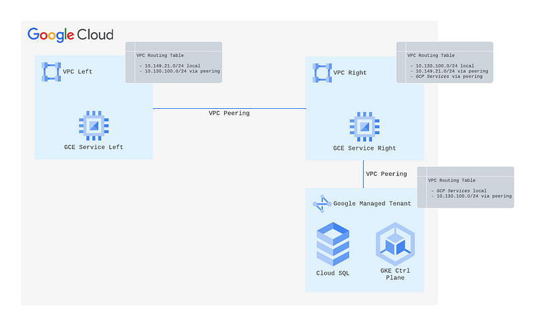The image size is (535, 326).
Task: Click '10.149.21.0/24 via peering' route entry
Action: (x=452, y=71)
